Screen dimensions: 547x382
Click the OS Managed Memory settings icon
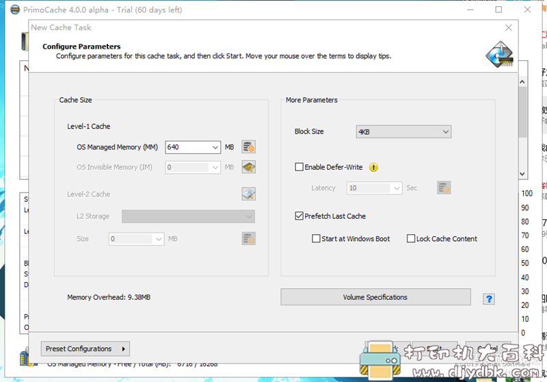pos(249,147)
